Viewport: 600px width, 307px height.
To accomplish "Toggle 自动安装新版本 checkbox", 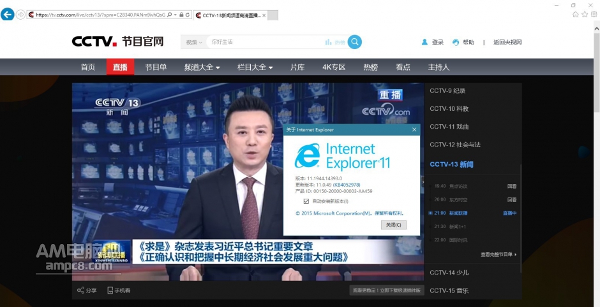I will [x=306, y=201].
